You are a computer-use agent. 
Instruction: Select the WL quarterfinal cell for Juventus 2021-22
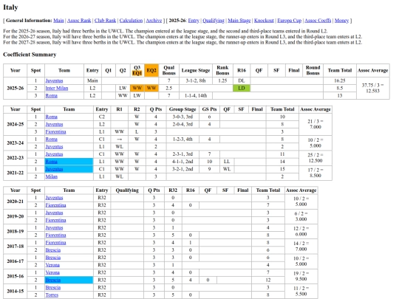pos(227,169)
